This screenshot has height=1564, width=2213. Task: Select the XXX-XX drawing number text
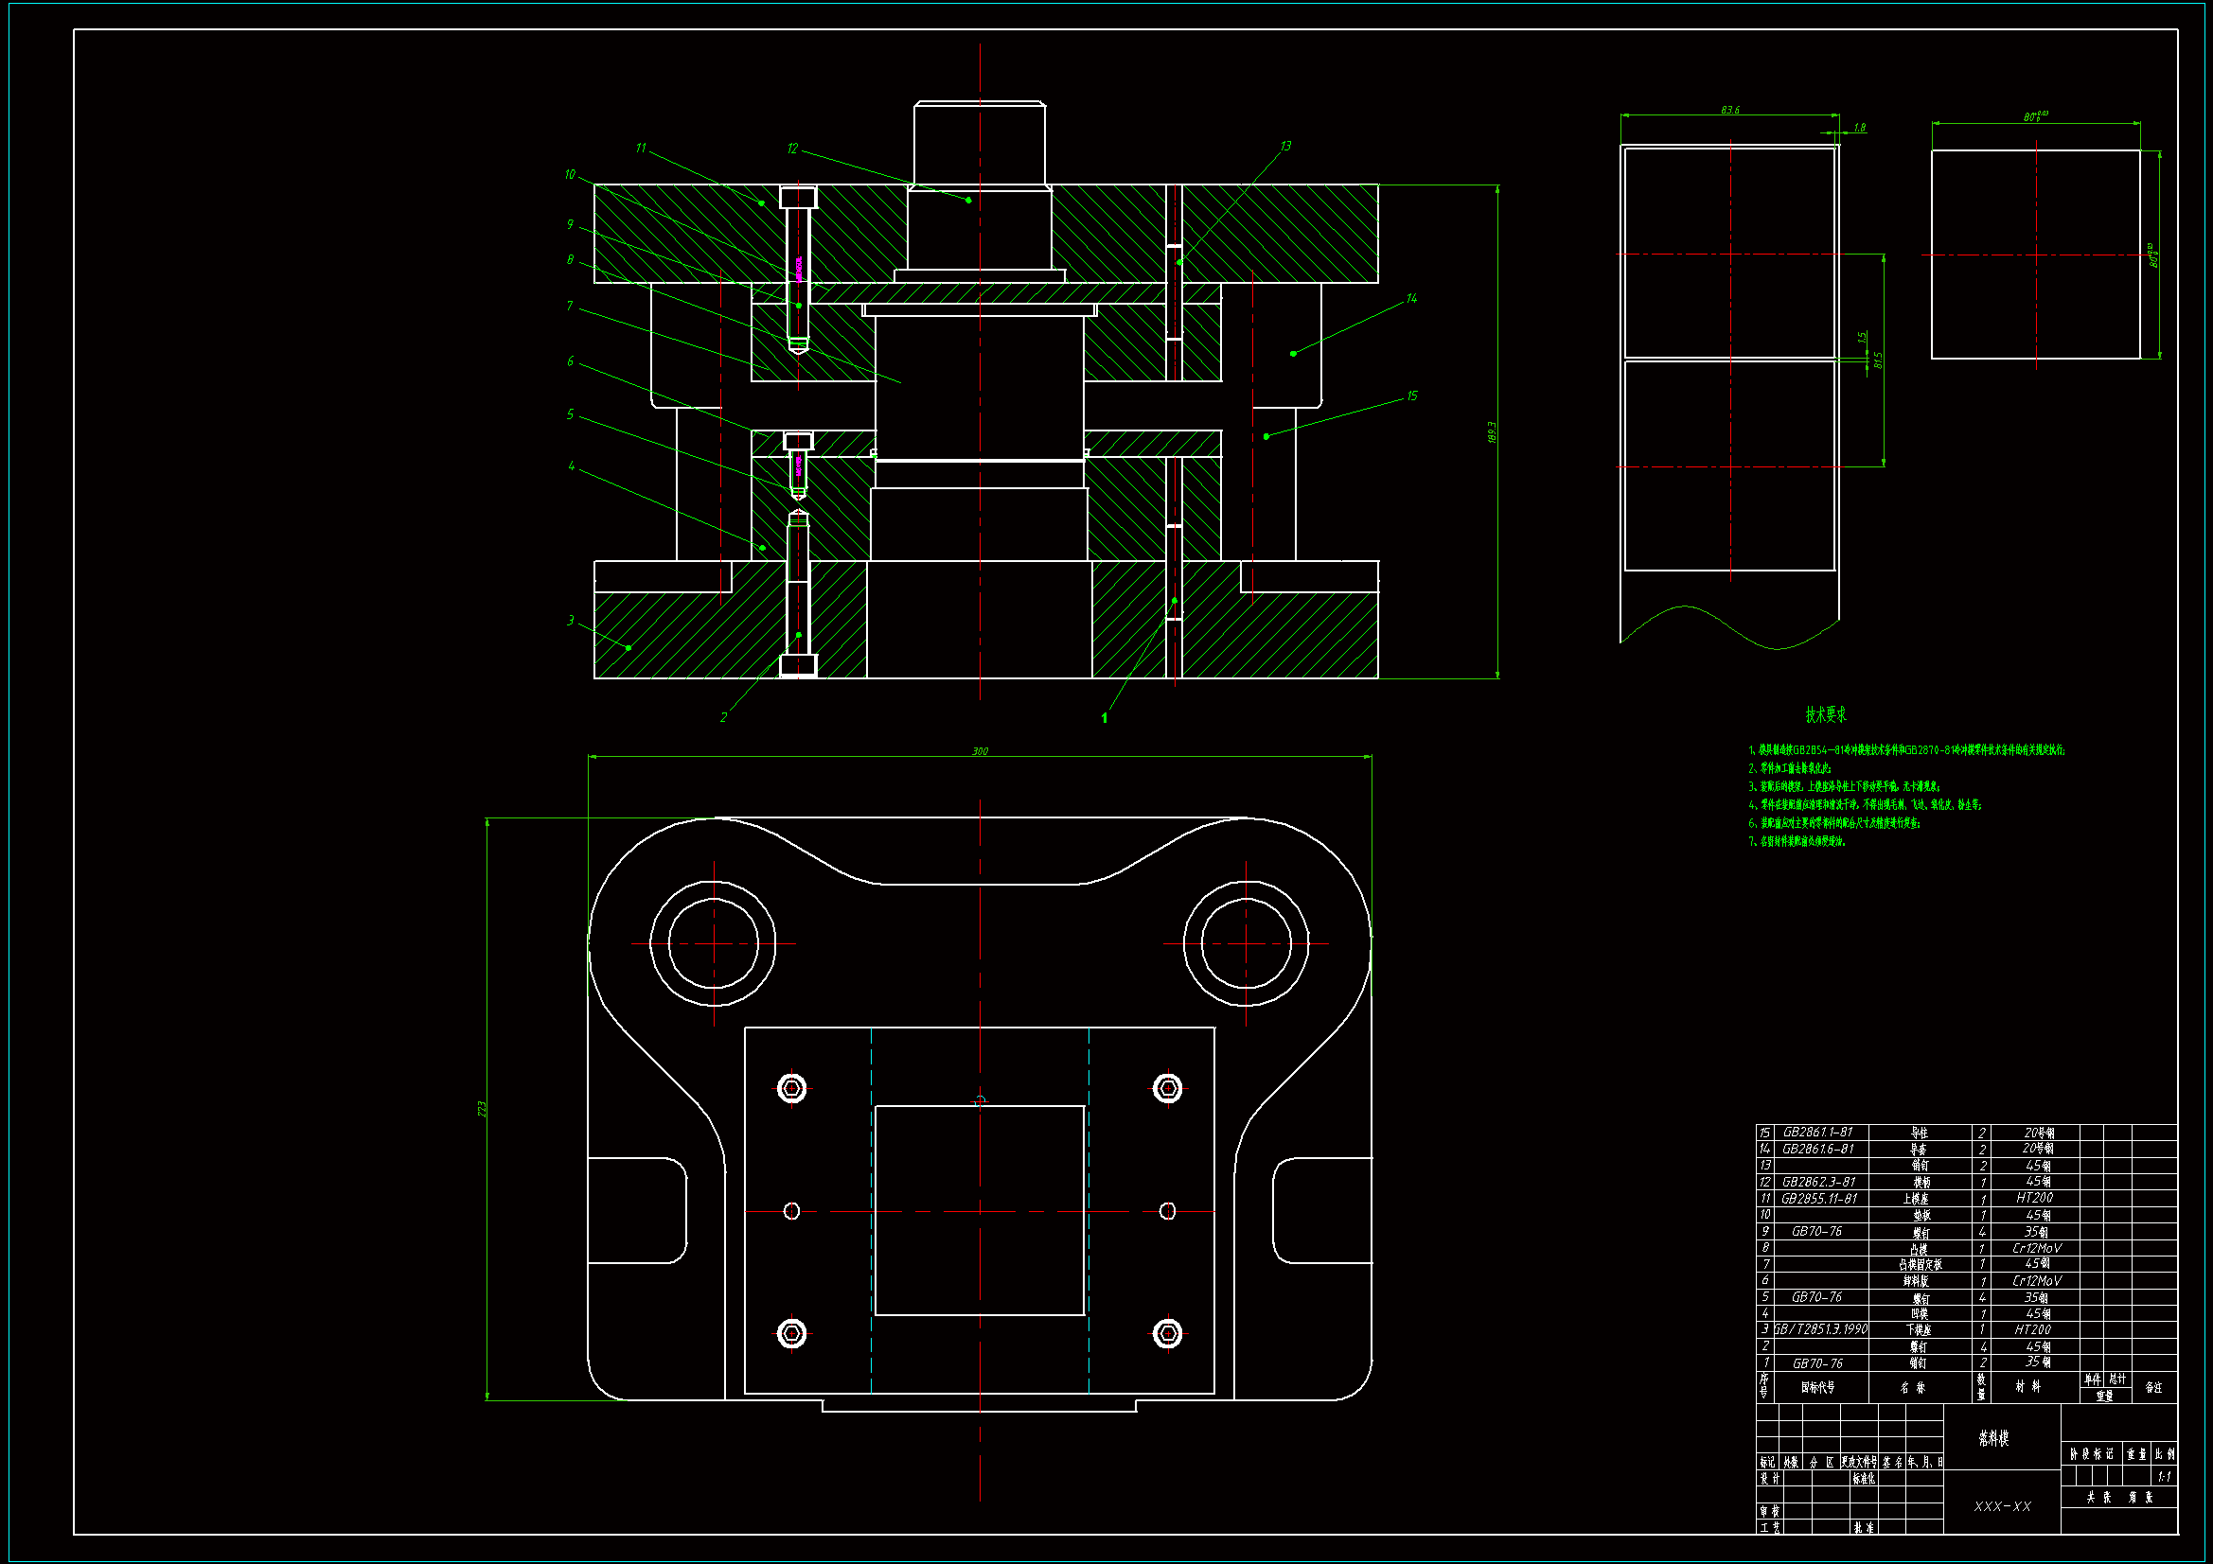pyautogui.click(x=2002, y=1506)
